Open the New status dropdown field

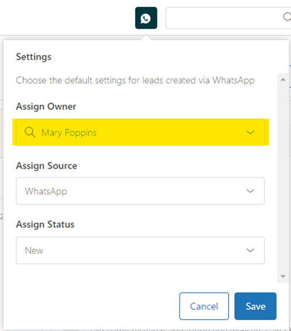coord(140,251)
